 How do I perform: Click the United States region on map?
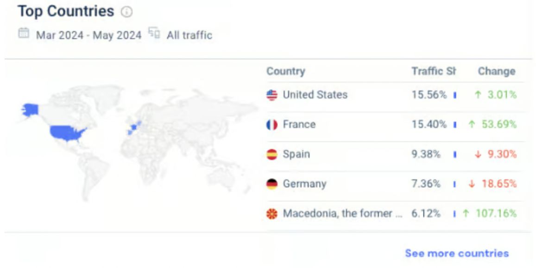tap(67, 134)
